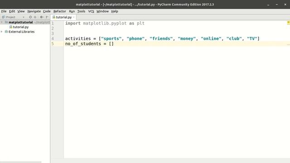
Task: Select the tutorial.py editor tab
Action: [x=63, y=17]
